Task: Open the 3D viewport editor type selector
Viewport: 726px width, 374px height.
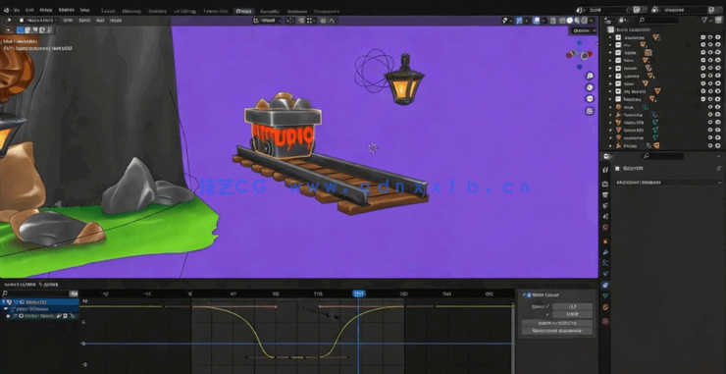Action: coord(9,21)
